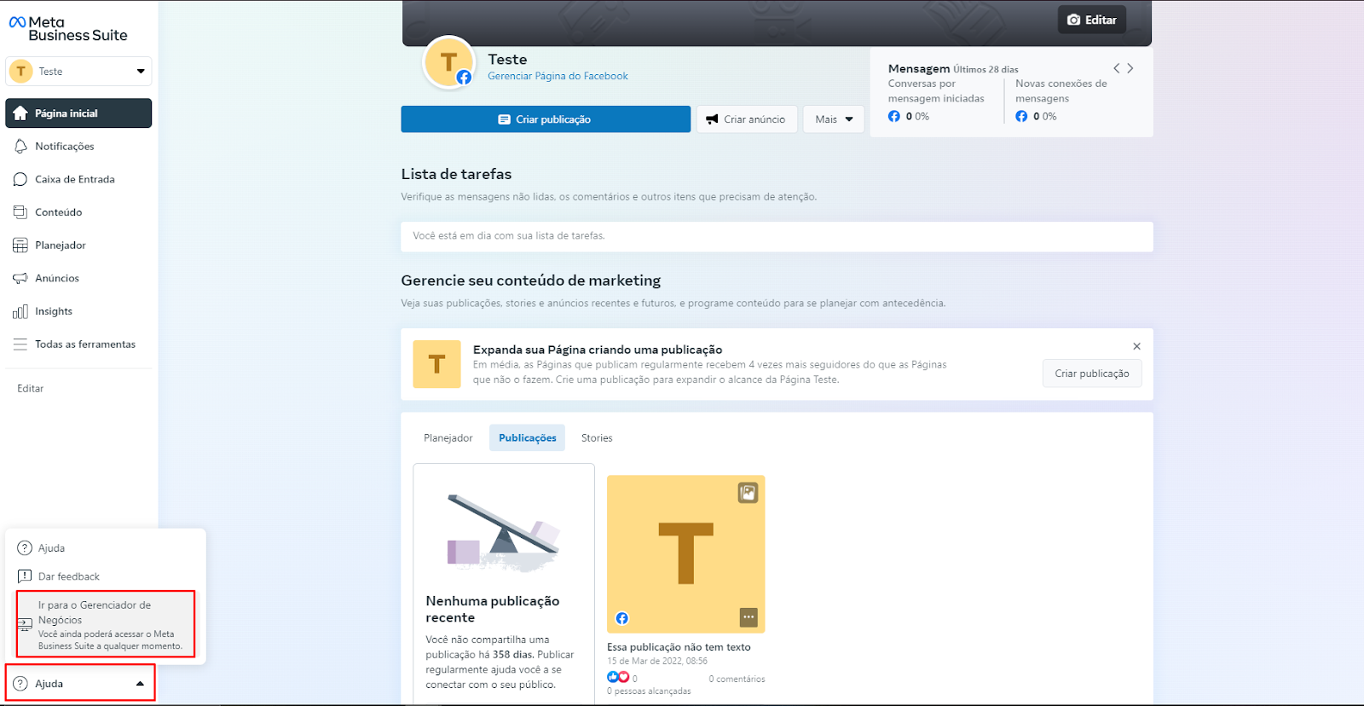The width and height of the screenshot is (1364, 706).
Task: Go to the next insights card arrow
Action: click(x=1130, y=68)
